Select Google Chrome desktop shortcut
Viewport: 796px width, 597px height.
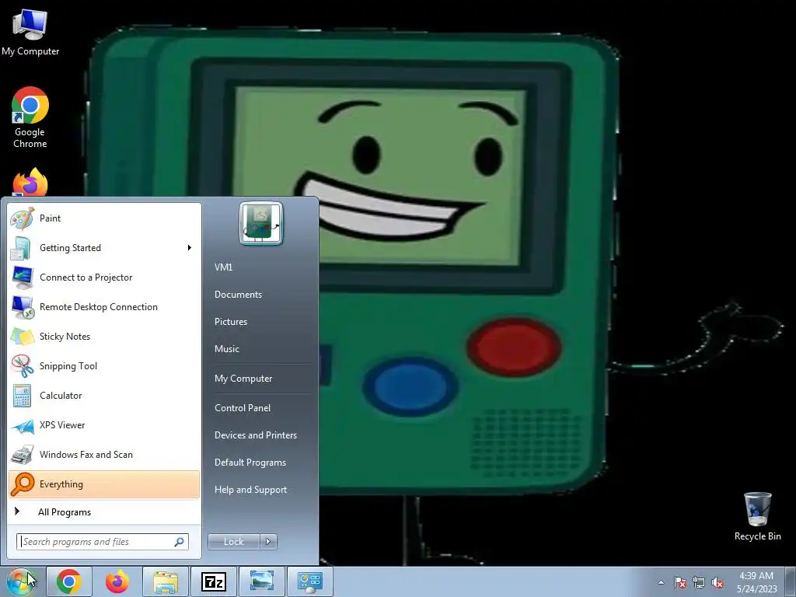click(30, 118)
